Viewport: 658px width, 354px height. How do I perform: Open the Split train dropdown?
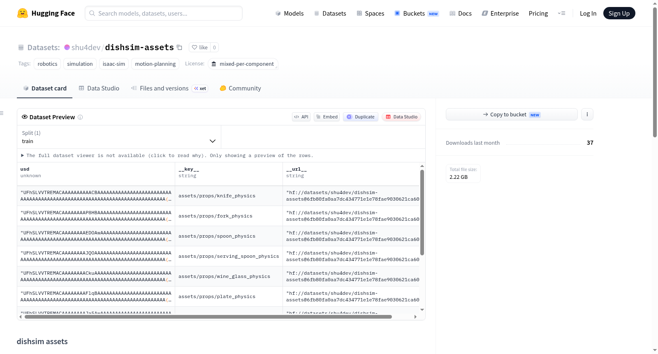tap(119, 137)
